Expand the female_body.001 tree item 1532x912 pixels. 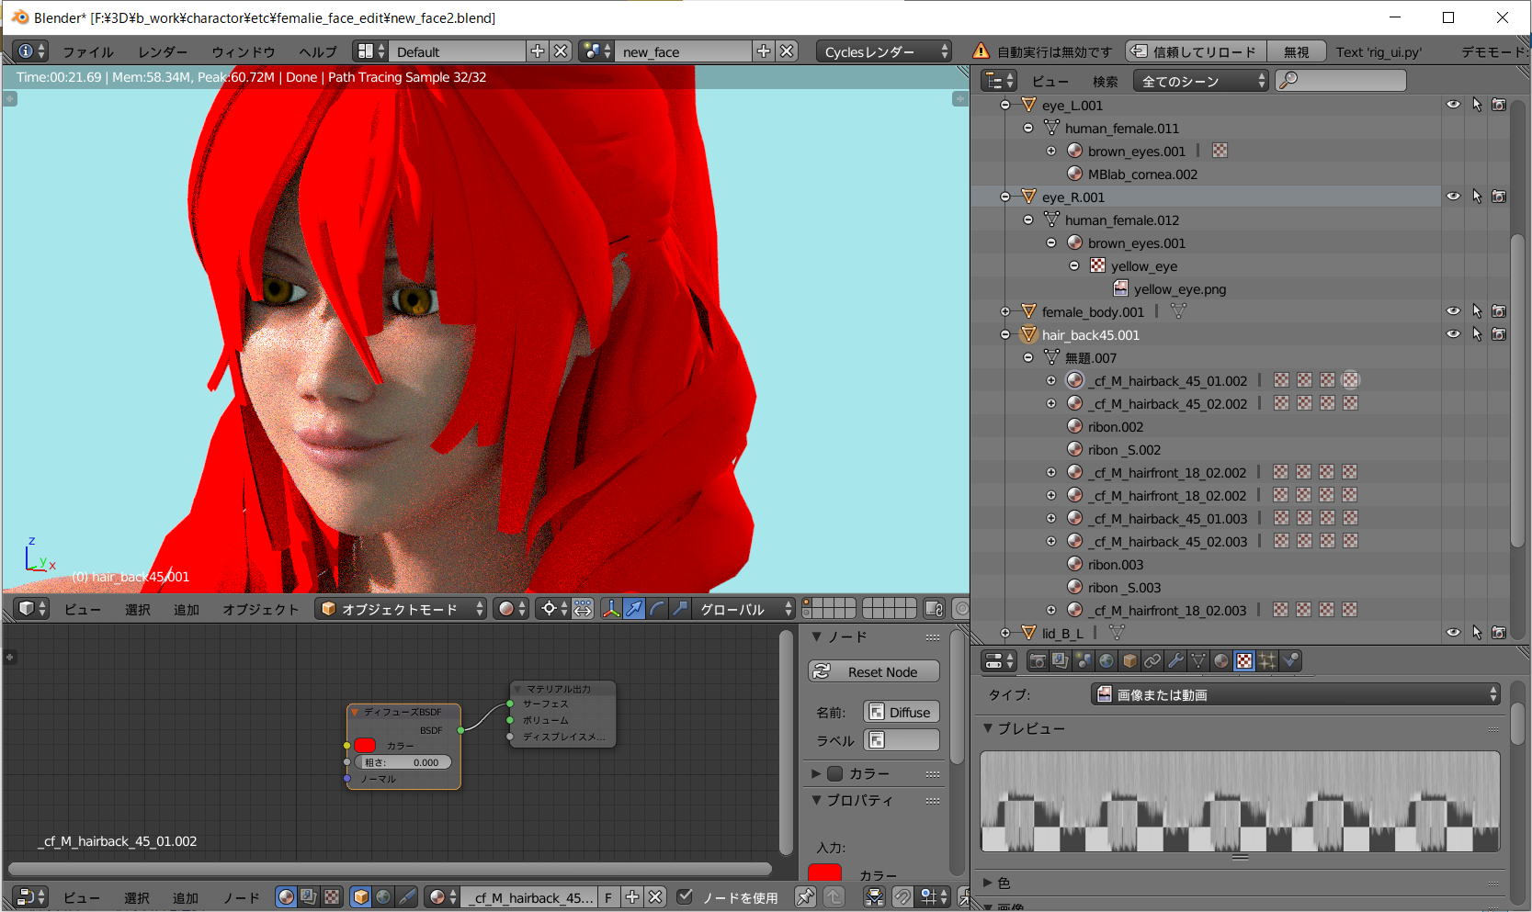coord(1005,312)
